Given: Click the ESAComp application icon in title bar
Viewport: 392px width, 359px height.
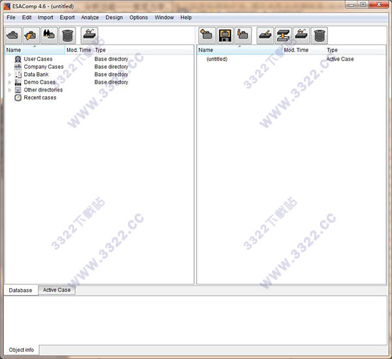Looking at the screenshot, I should click(x=7, y=6).
